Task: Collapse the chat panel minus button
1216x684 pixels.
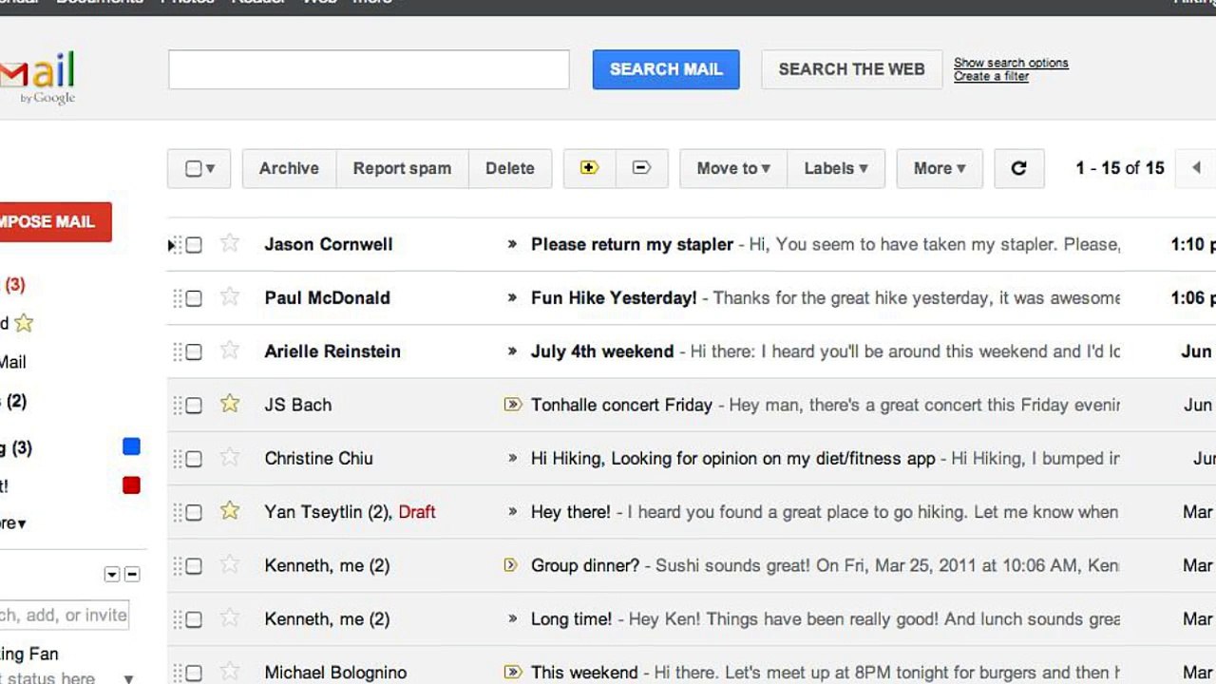Action: [132, 575]
